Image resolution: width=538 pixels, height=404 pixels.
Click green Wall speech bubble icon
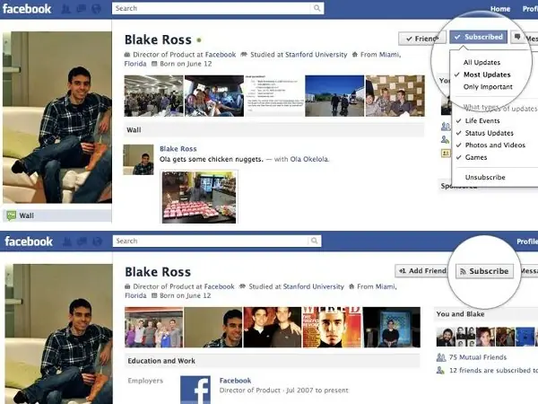pos(12,215)
